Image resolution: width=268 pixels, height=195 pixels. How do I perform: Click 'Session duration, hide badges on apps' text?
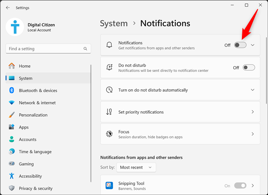pyautogui.click(x=151, y=137)
